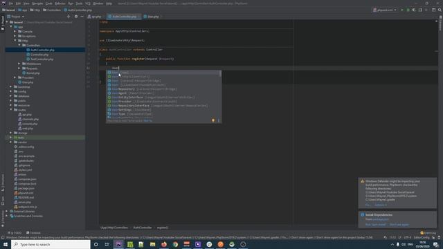Click the warning icon in Windows Defender notification

tap(363, 181)
